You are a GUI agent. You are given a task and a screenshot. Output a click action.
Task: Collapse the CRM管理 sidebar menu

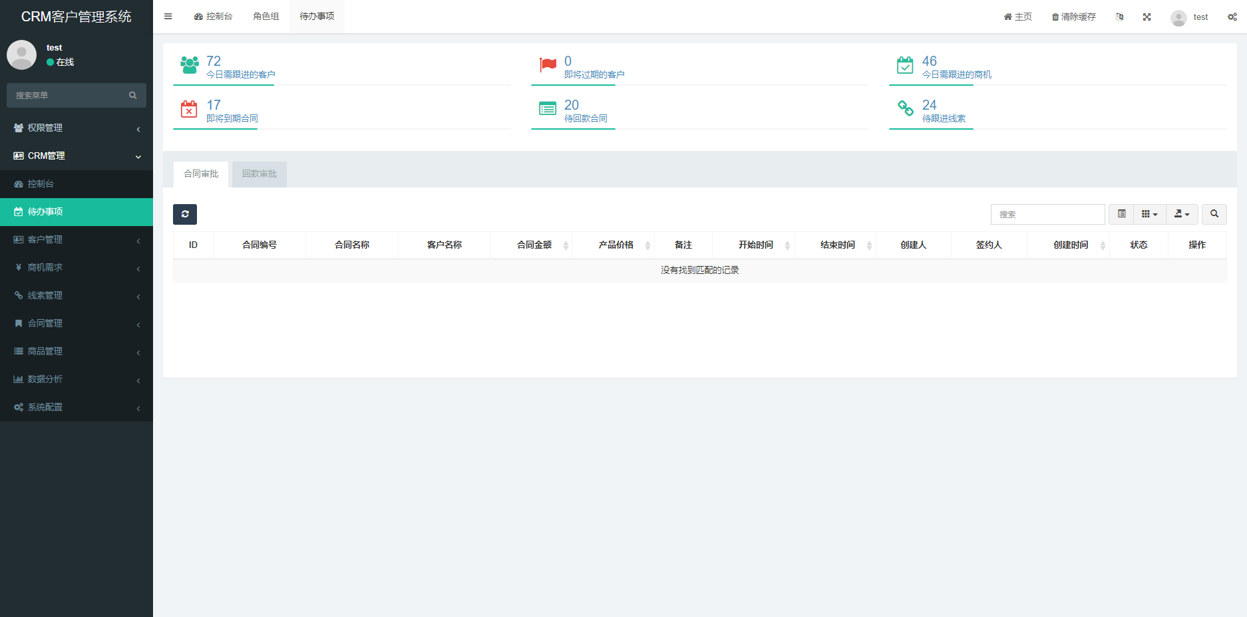coord(77,156)
